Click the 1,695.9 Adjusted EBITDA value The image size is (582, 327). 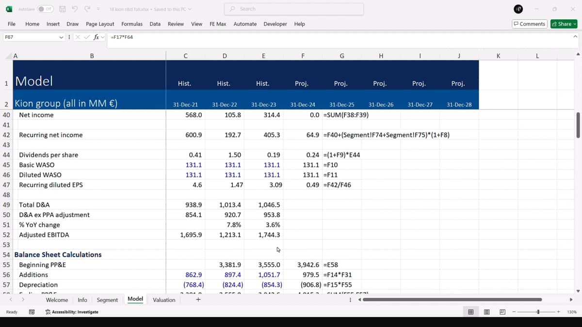click(185, 235)
